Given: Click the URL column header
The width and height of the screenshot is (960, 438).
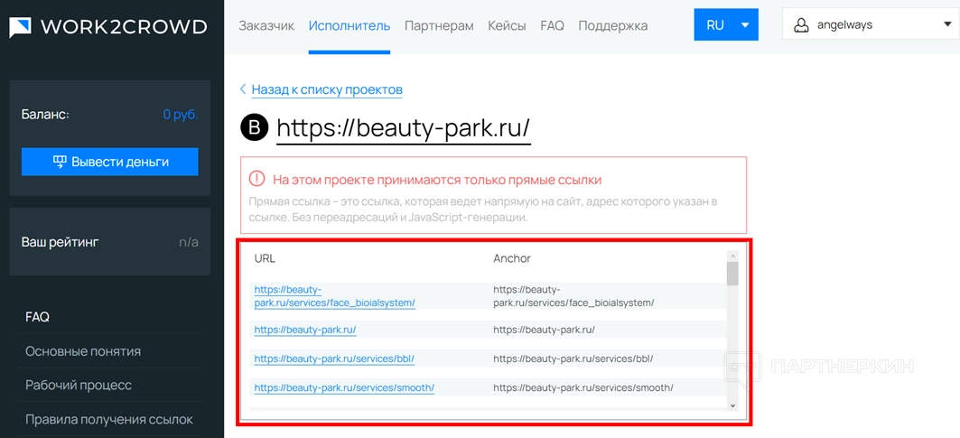Looking at the screenshot, I should point(265,258).
